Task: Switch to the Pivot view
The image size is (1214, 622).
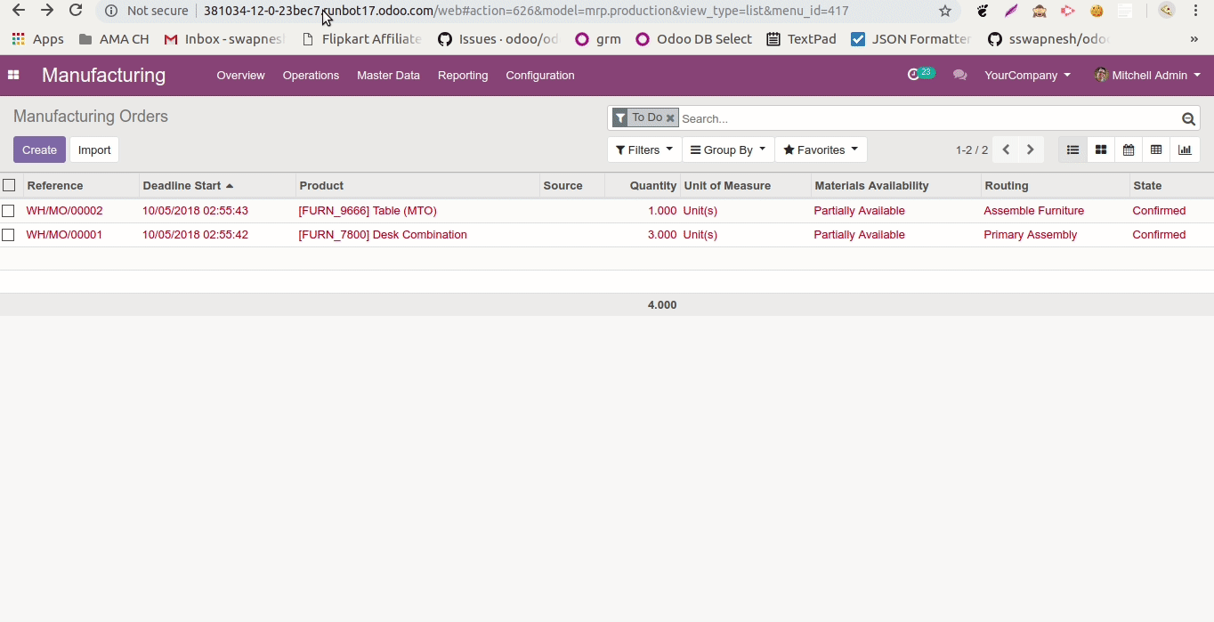Action: [1156, 149]
